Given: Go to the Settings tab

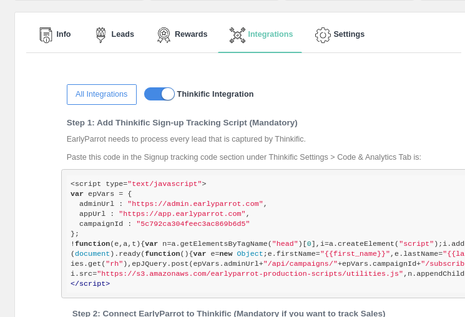Looking at the screenshot, I should pyautogui.click(x=340, y=34).
